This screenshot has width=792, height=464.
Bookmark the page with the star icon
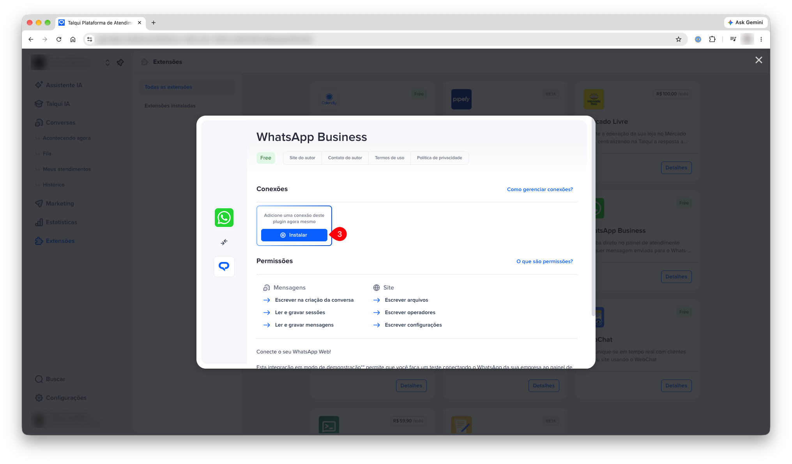pyautogui.click(x=679, y=39)
